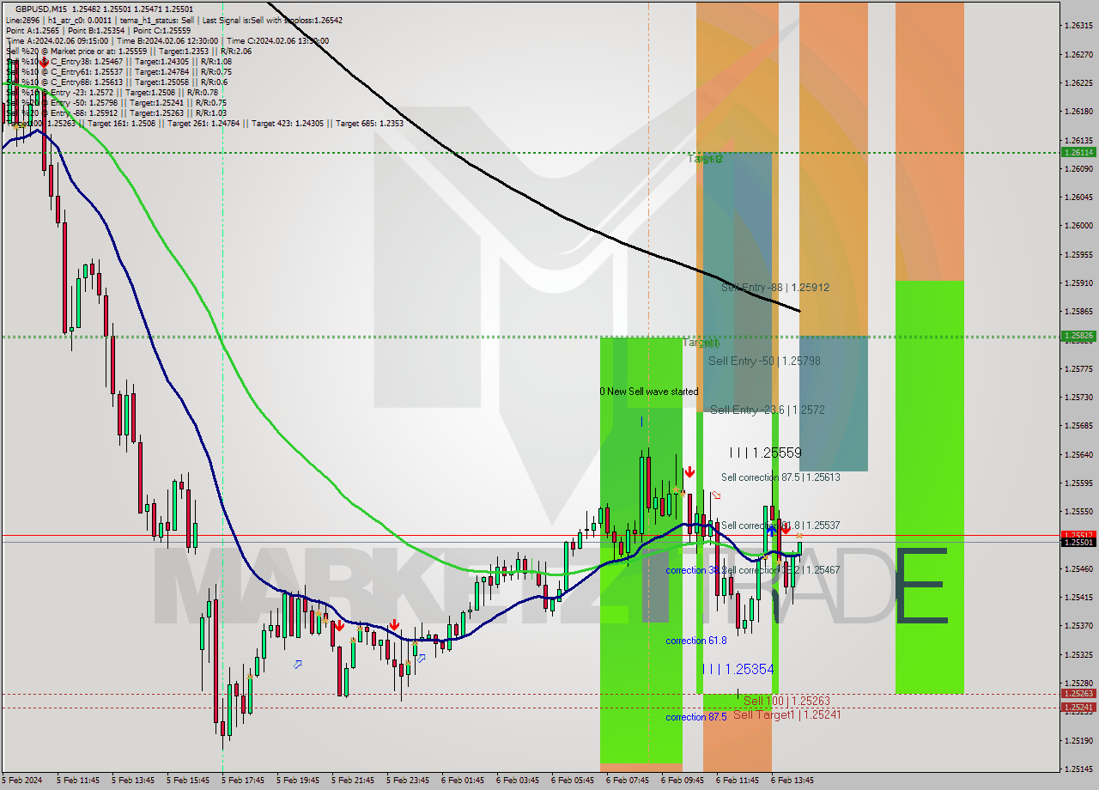Select the 'Sell correction 38.2 | 1.25467' label
Viewport: 1099px width, 790px height.
click(780, 570)
